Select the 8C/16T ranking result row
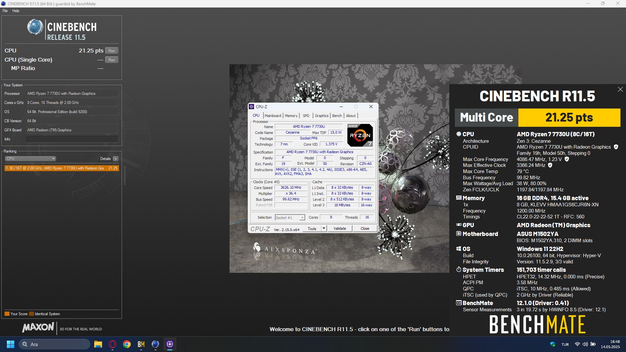 (x=62, y=168)
